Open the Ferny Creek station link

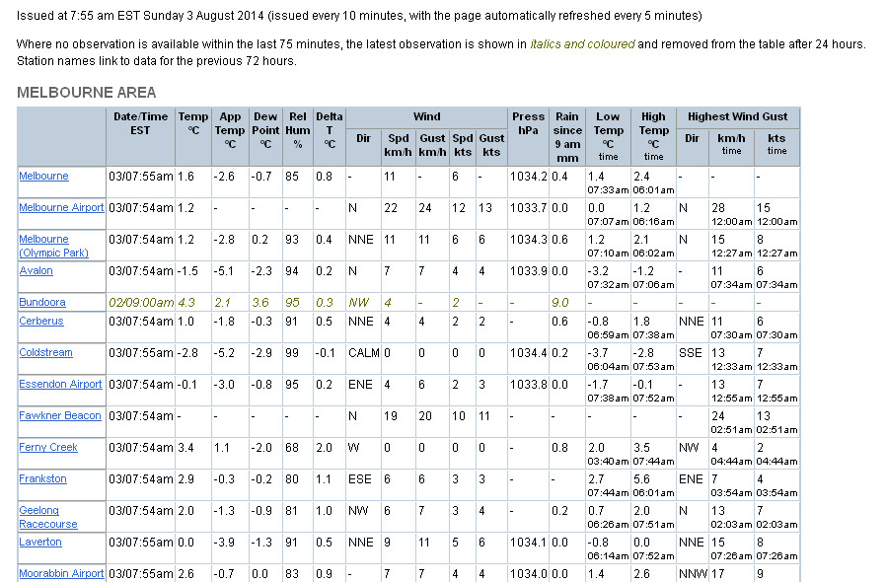[x=47, y=447]
